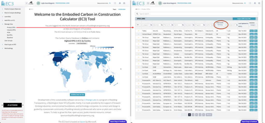Open PCRs in sidebar
This screenshot has width=265, height=123.
point(9,32)
